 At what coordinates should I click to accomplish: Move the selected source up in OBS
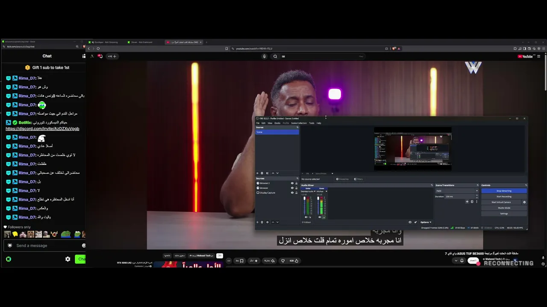coord(273,222)
